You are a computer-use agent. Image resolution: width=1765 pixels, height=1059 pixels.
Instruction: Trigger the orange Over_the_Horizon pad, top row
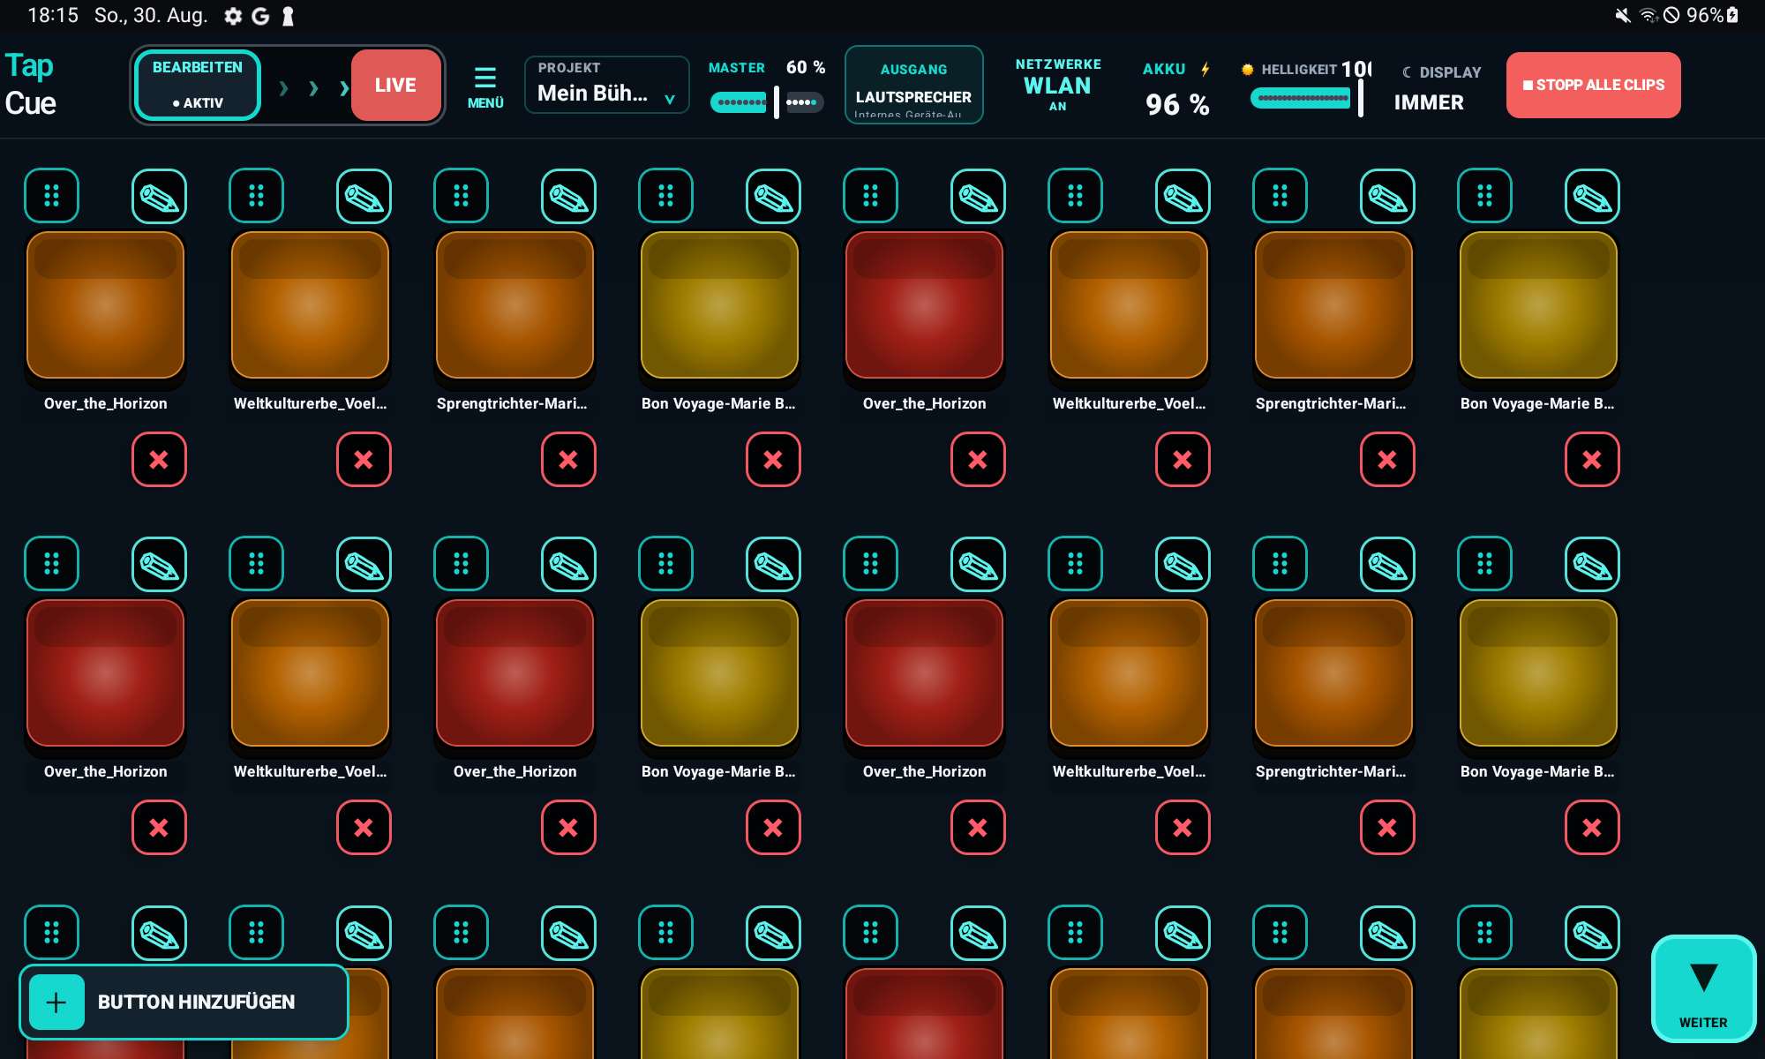[x=105, y=304]
